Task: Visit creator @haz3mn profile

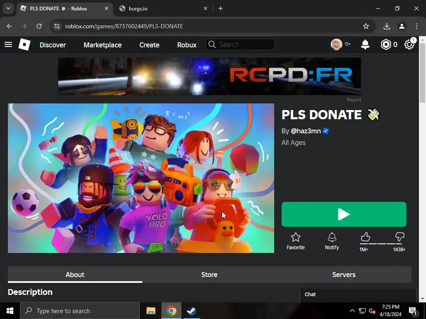Action: pos(306,131)
